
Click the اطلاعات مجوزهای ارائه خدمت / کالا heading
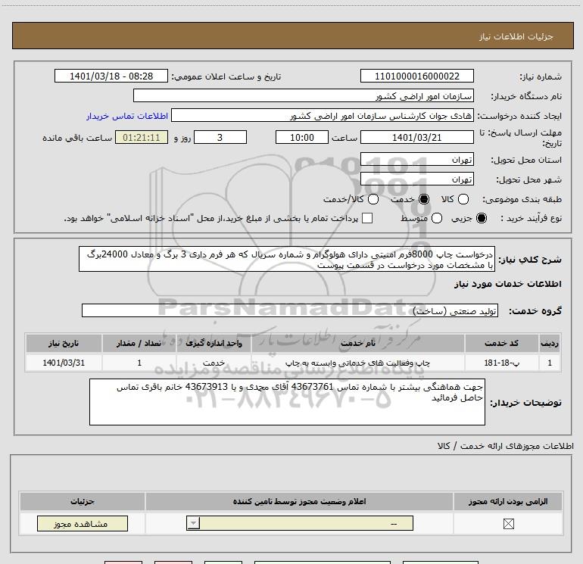click(506, 446)
